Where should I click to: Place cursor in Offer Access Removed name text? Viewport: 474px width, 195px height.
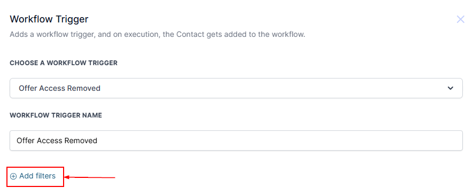(57, 141)
